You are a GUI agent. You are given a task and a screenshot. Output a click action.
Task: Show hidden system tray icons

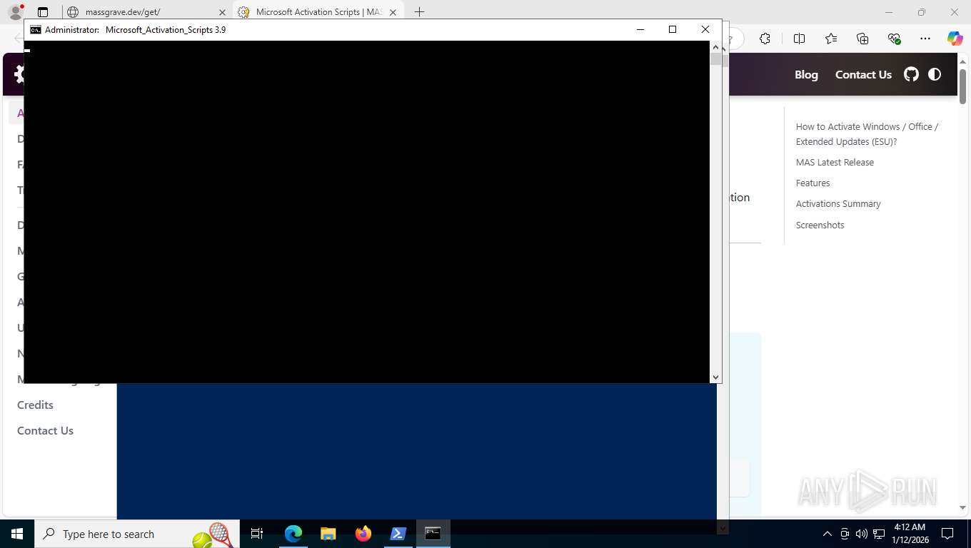click(x=827, y=534)
